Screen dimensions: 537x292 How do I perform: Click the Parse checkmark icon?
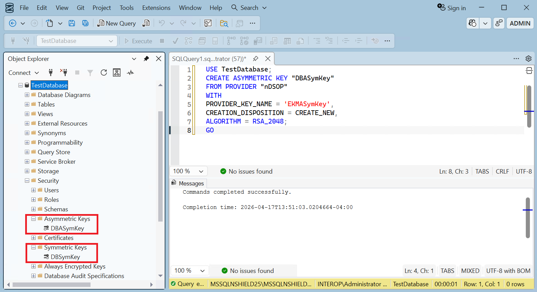(x=176, y=41)
